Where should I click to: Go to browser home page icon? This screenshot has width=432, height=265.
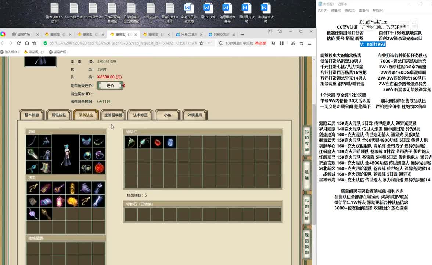tap(27, 43)
